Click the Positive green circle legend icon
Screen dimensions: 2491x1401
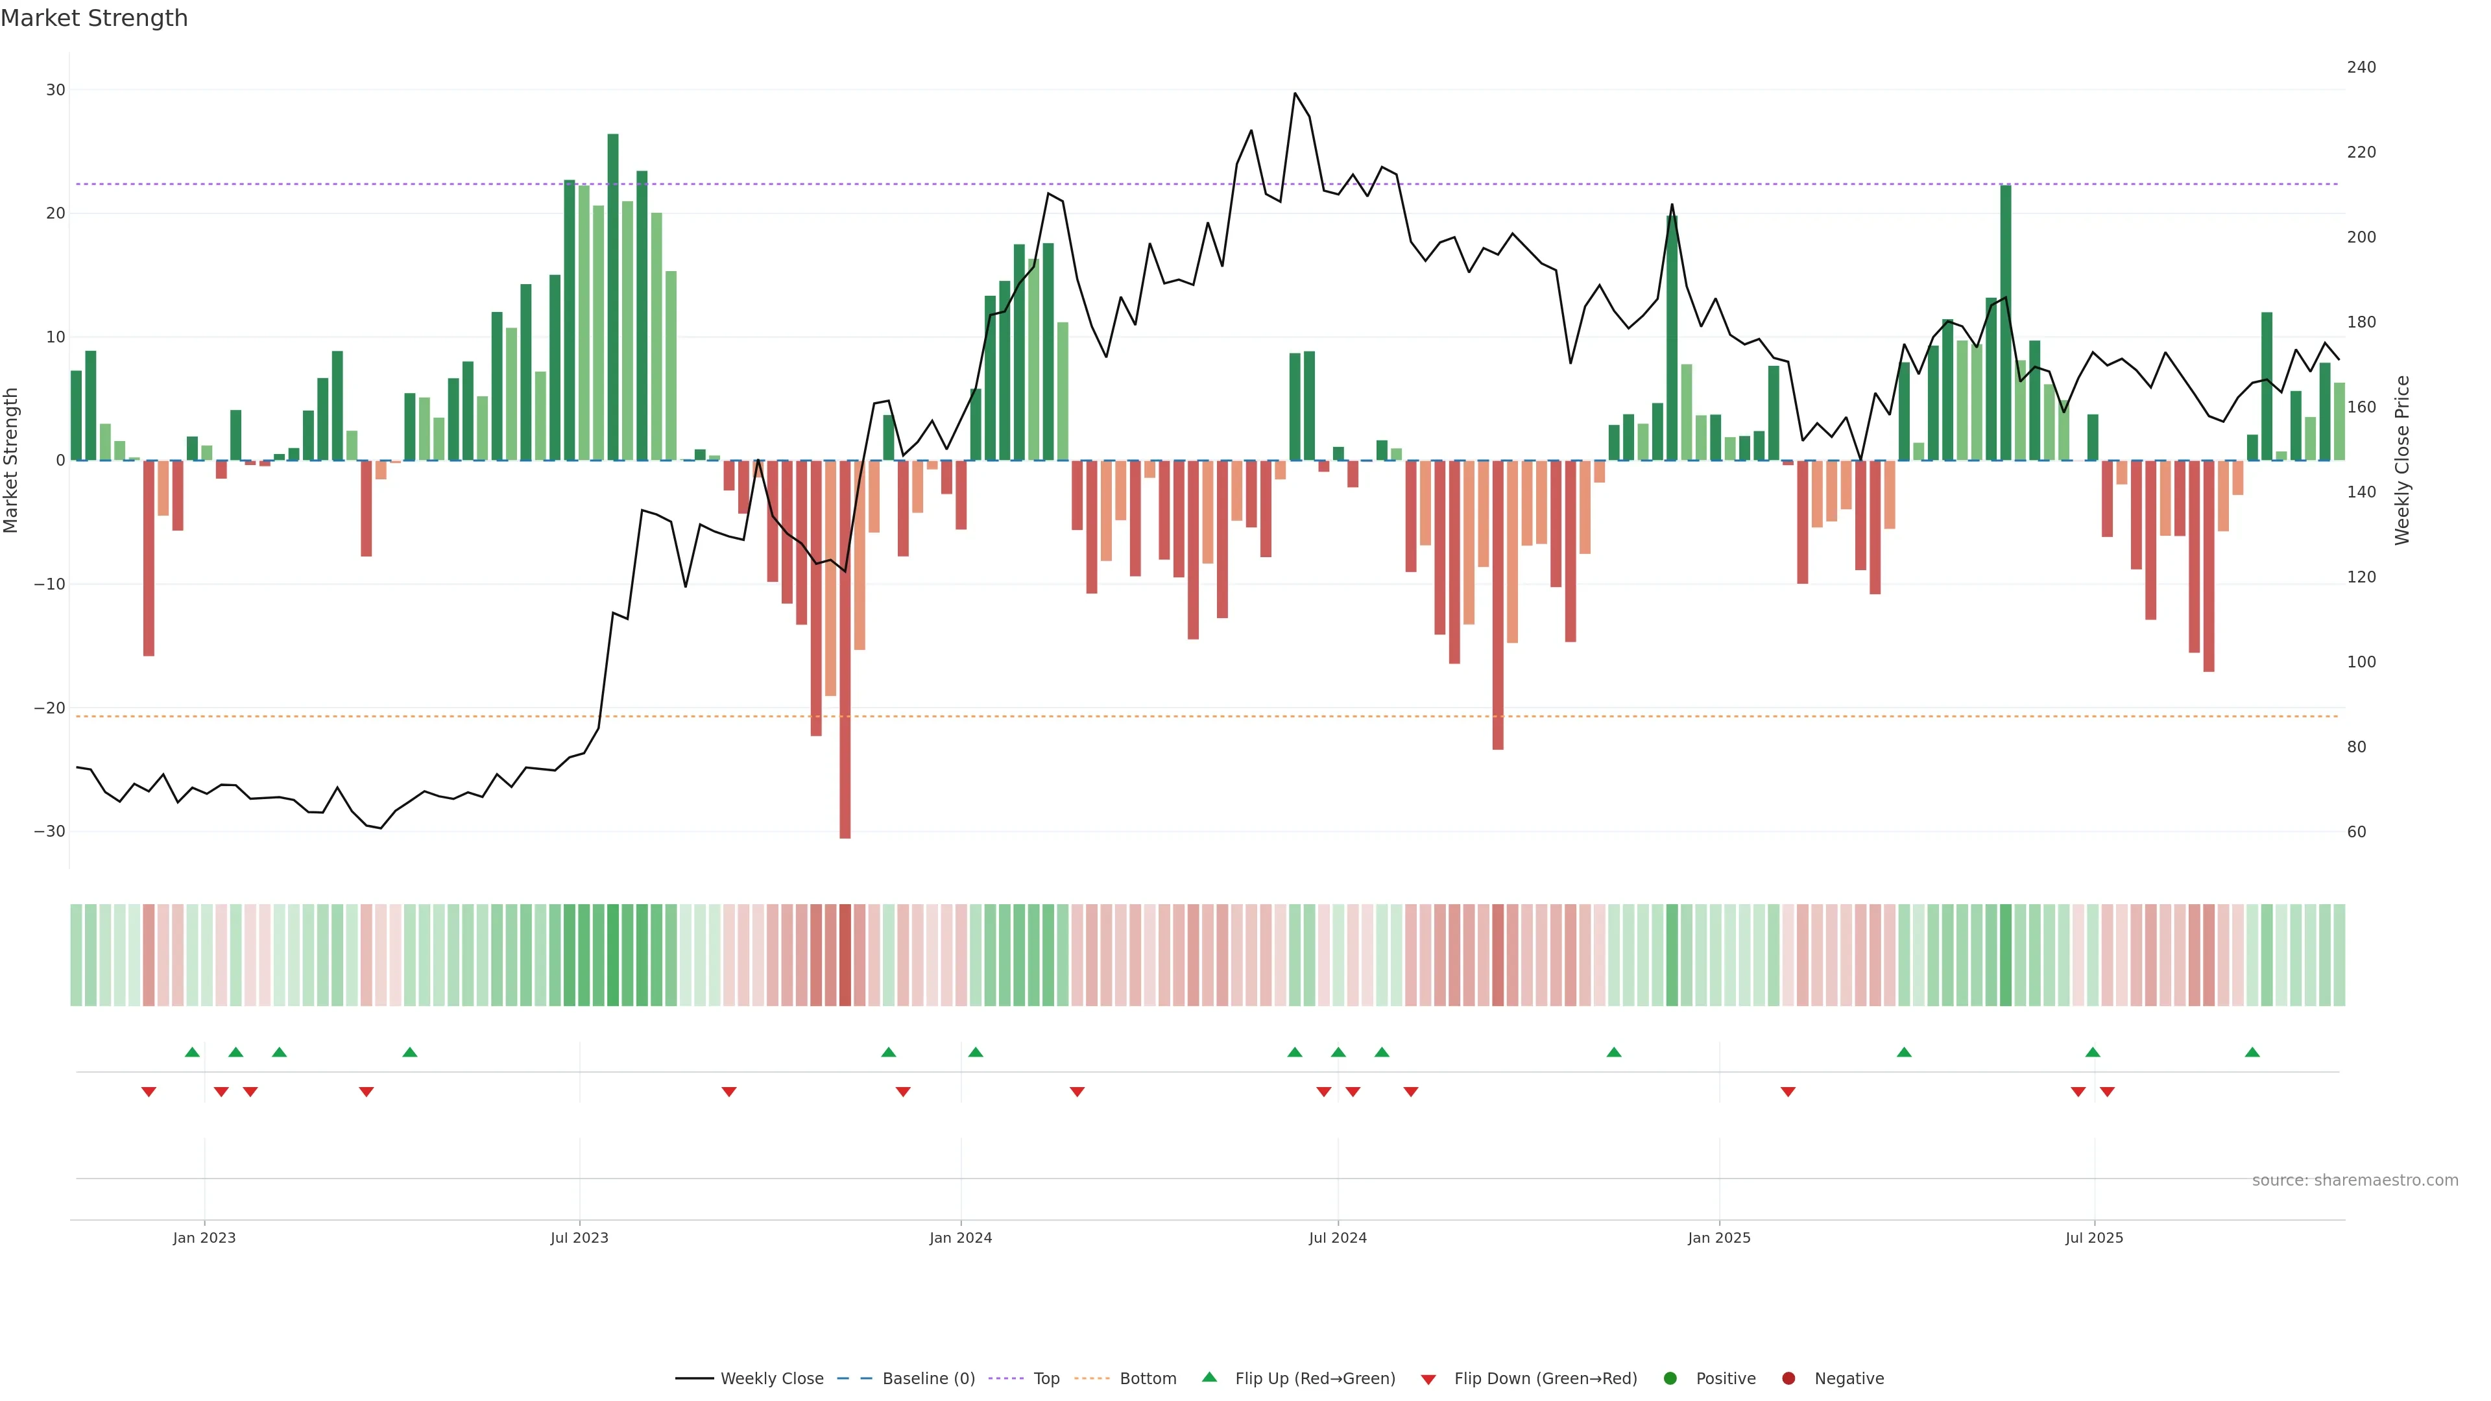1670,1379
